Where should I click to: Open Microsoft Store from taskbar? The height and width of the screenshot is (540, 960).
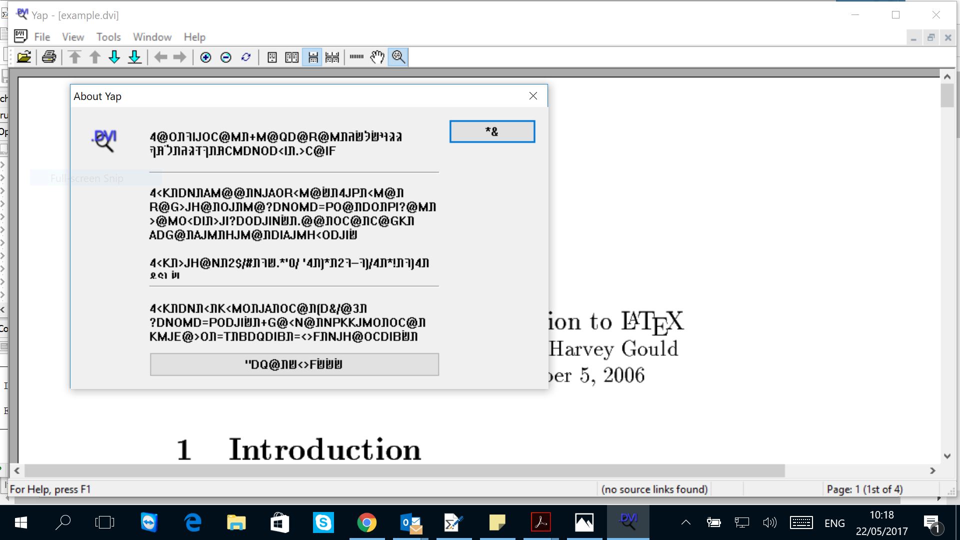(x=279, y=523)
